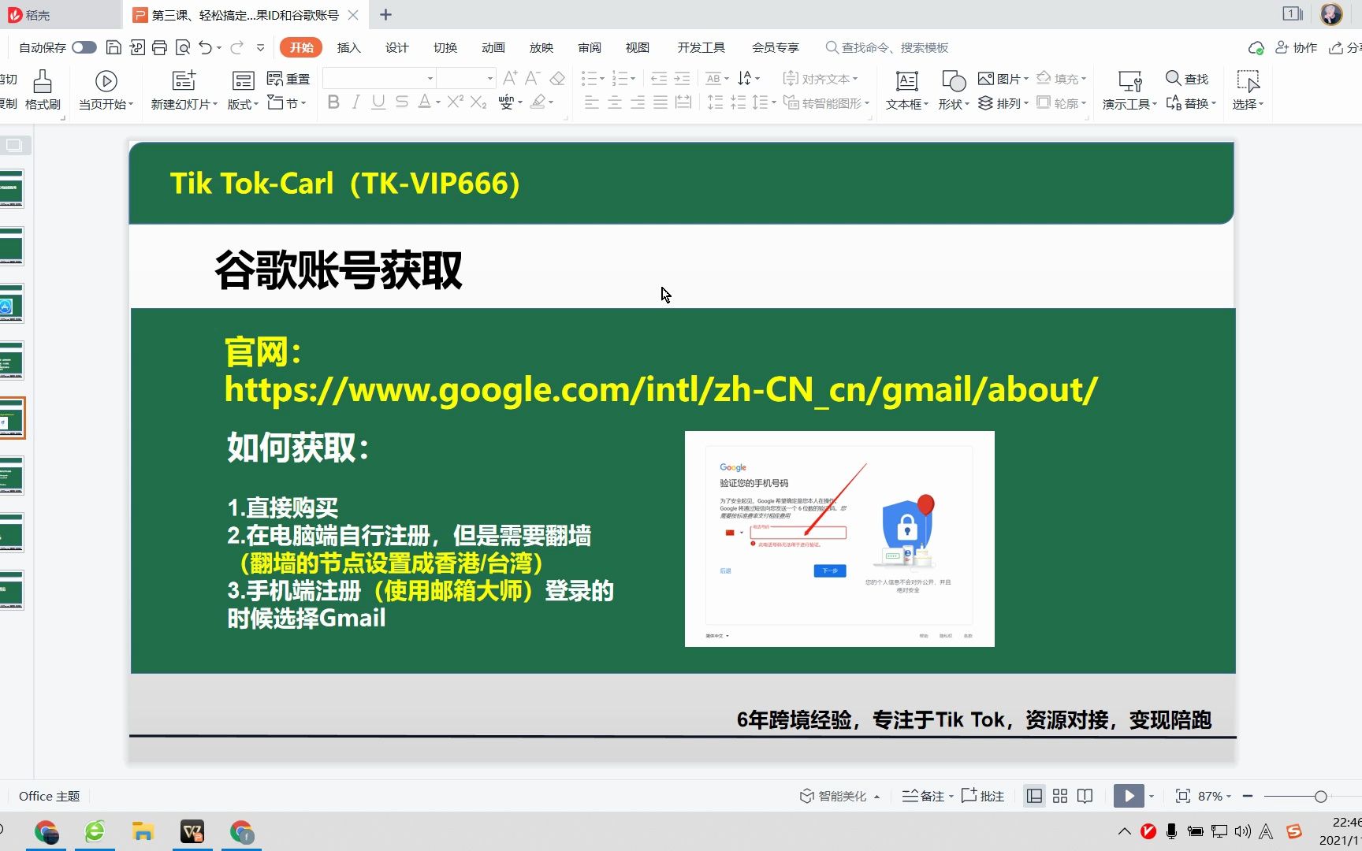Click the 重置 reset button
This screenshot has height=851, width=1362.
(x=288, y=79)
